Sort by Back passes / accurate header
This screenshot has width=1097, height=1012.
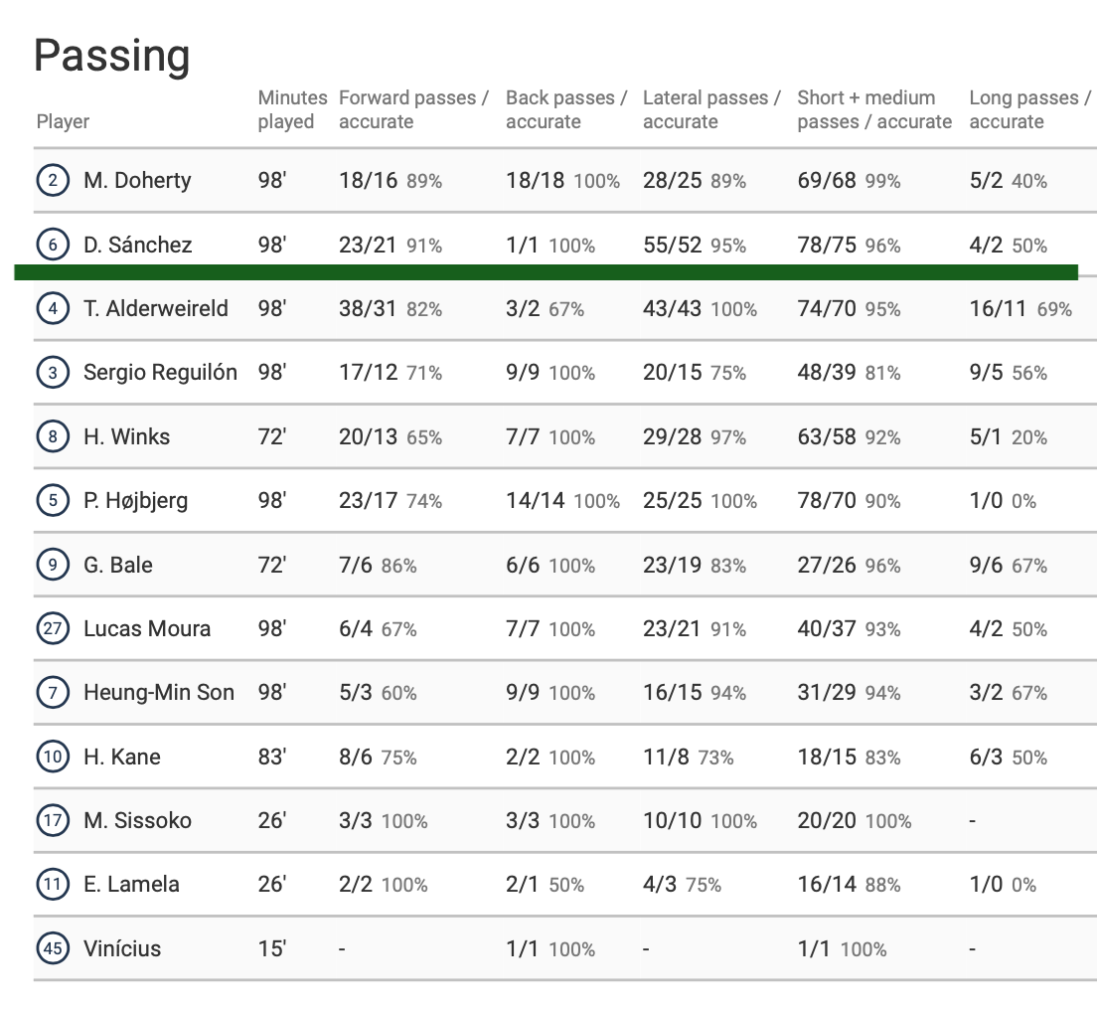[x=566, y=109]
